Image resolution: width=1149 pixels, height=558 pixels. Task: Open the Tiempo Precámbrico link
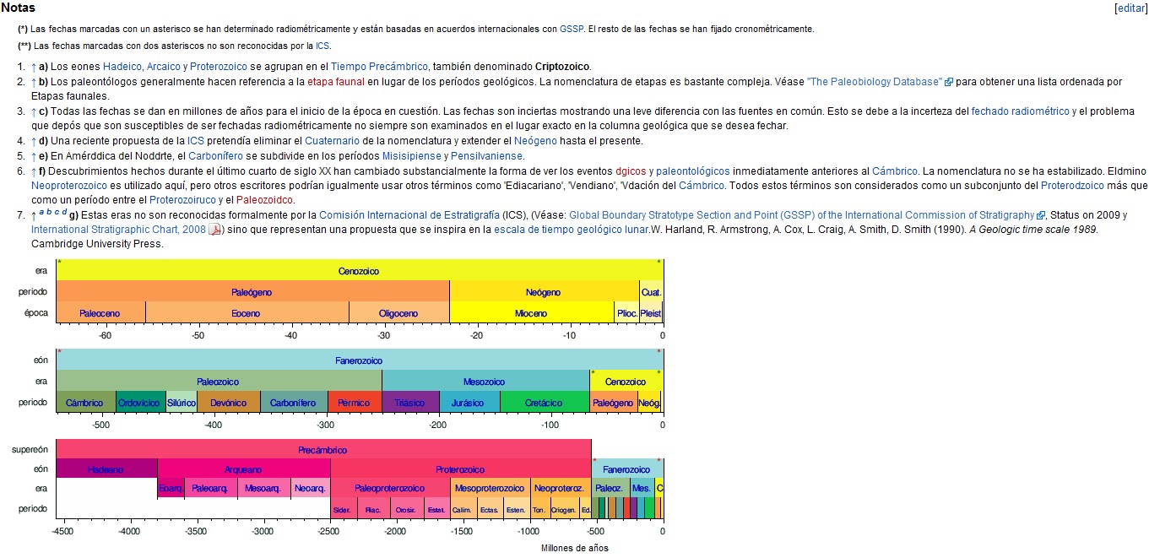click(x=380, y=67)
